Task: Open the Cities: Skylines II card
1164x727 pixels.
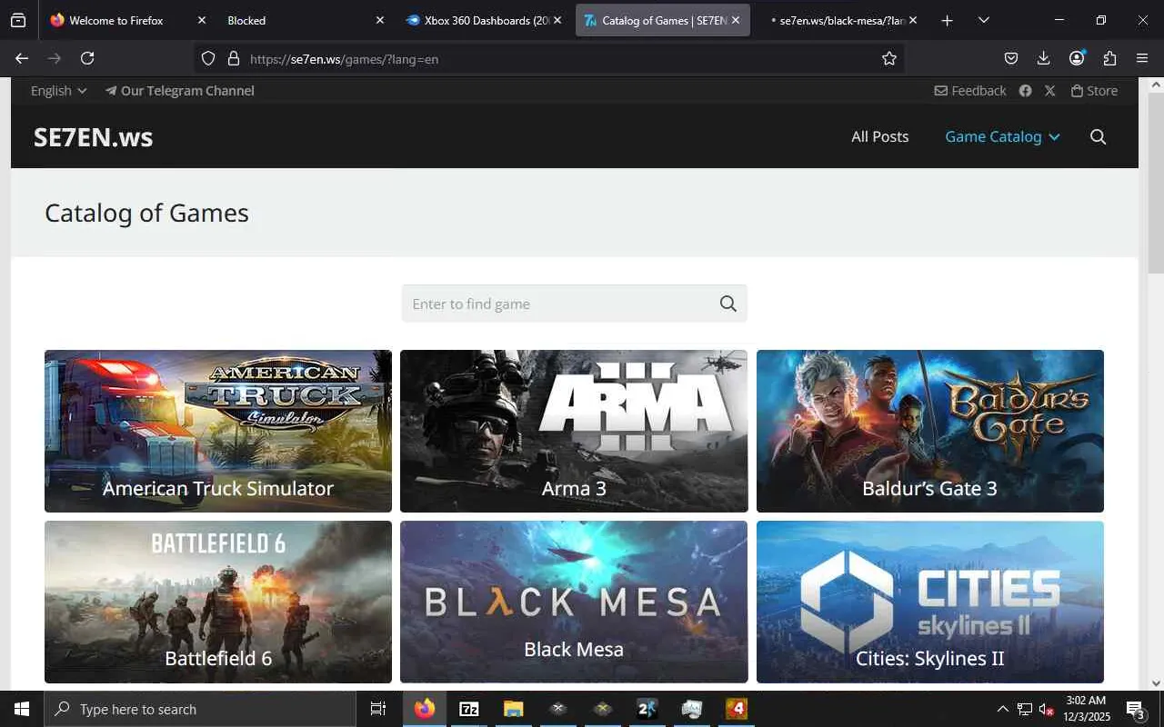Action: (x=930, y=602)
